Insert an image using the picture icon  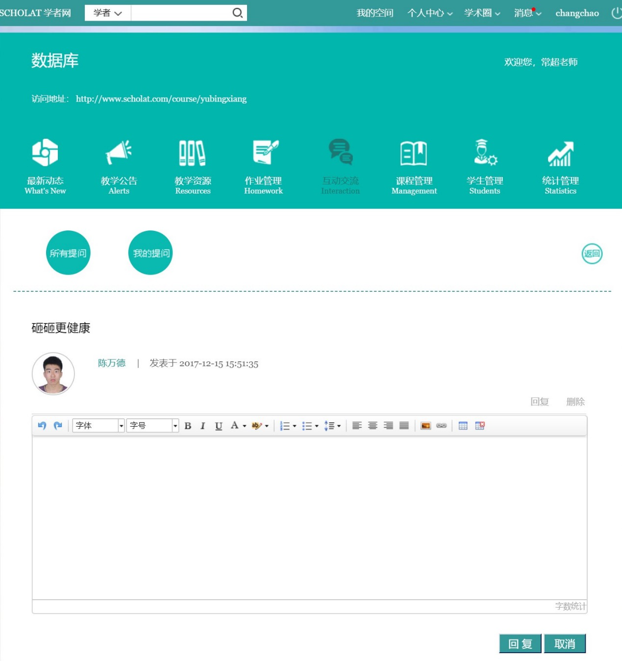pos(425,426)
